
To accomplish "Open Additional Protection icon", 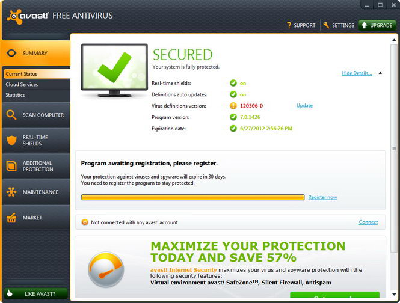I will 11,166.
